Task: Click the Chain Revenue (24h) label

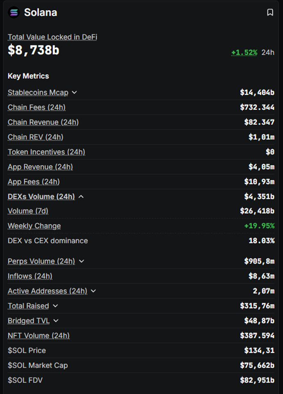Action: tap(43, 122)
